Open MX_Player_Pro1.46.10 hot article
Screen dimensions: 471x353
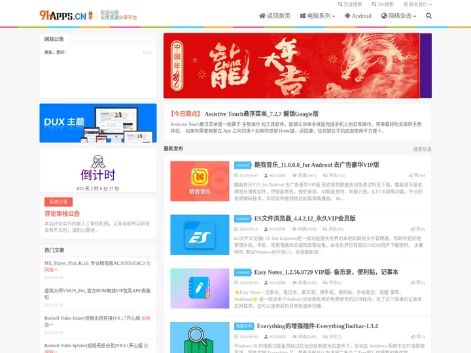tap(97, 266)
